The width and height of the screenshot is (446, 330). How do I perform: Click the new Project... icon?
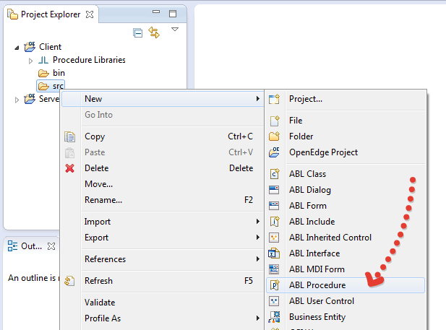point(274,99)
